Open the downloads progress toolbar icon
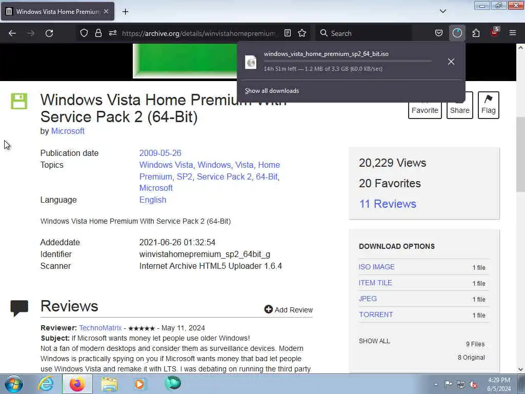The image size is (525, 394). pos(457,33)
